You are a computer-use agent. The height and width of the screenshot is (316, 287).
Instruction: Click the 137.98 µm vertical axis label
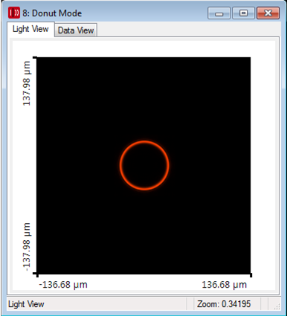tap(27, 83)
